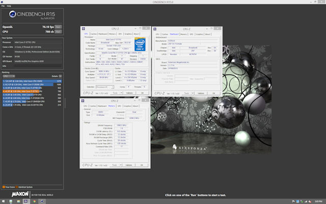Open SPD tab in CPU-Z Processor window
This screenshot has height=204, width=326.
pyautogui.click(x=120, y=34)
